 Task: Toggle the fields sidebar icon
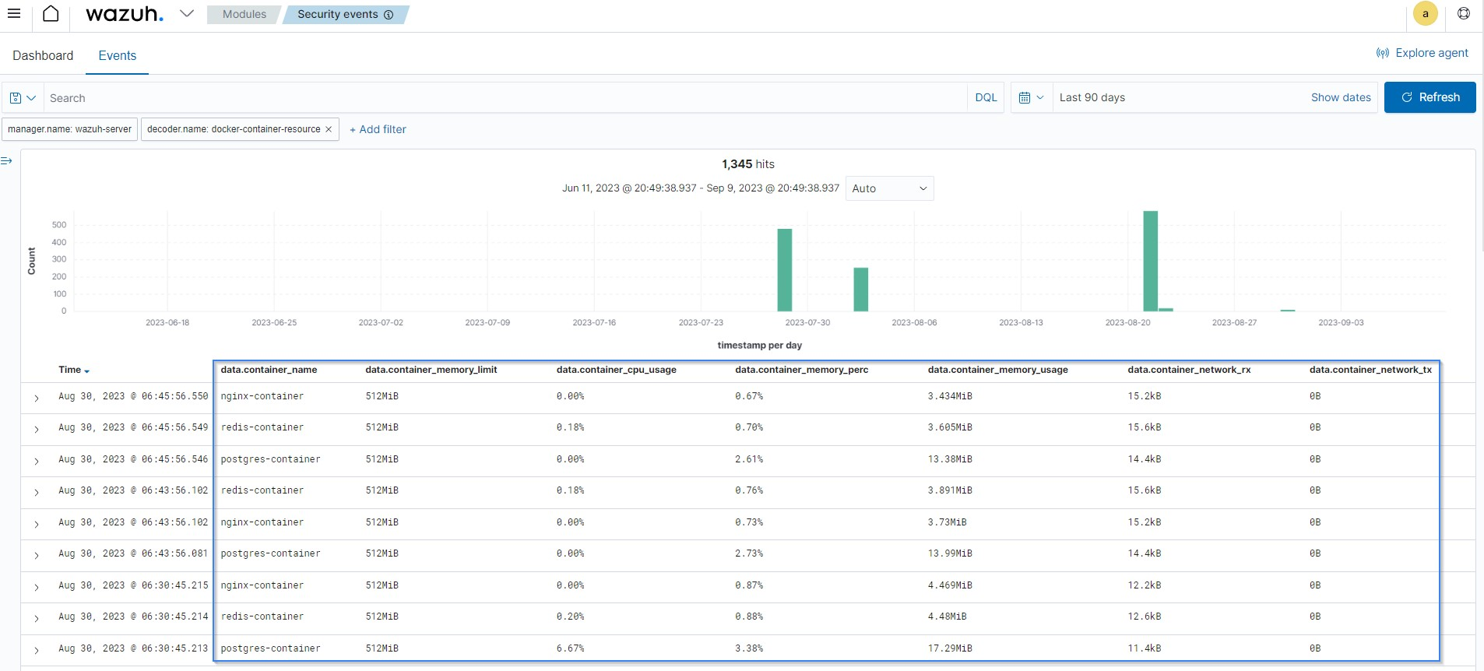tap(6, 160)
